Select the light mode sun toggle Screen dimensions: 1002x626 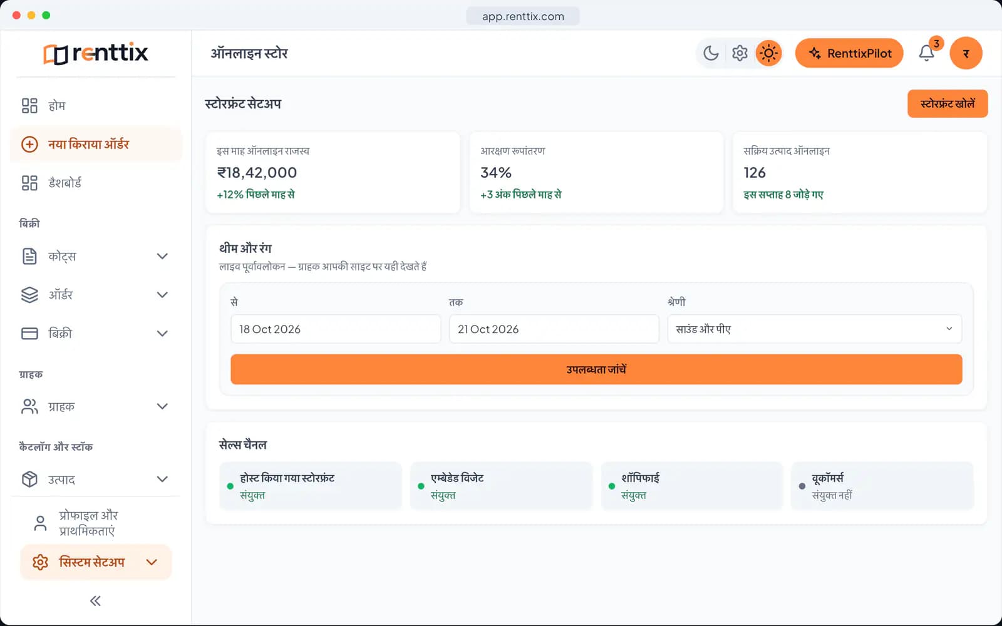768,53
